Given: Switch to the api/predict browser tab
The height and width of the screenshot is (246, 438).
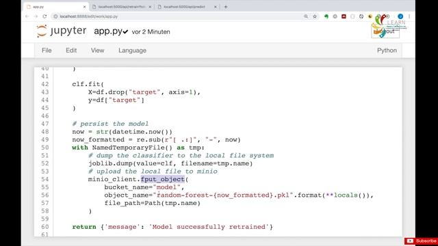Looking at the screenshot, I should (x=188, y=7).
